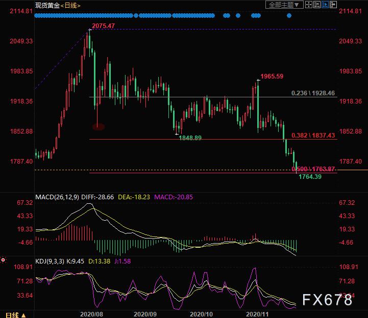The image size is (368, 318).
Task: Click the crosshair grid icon in toolbar
Action: point(309,5)
